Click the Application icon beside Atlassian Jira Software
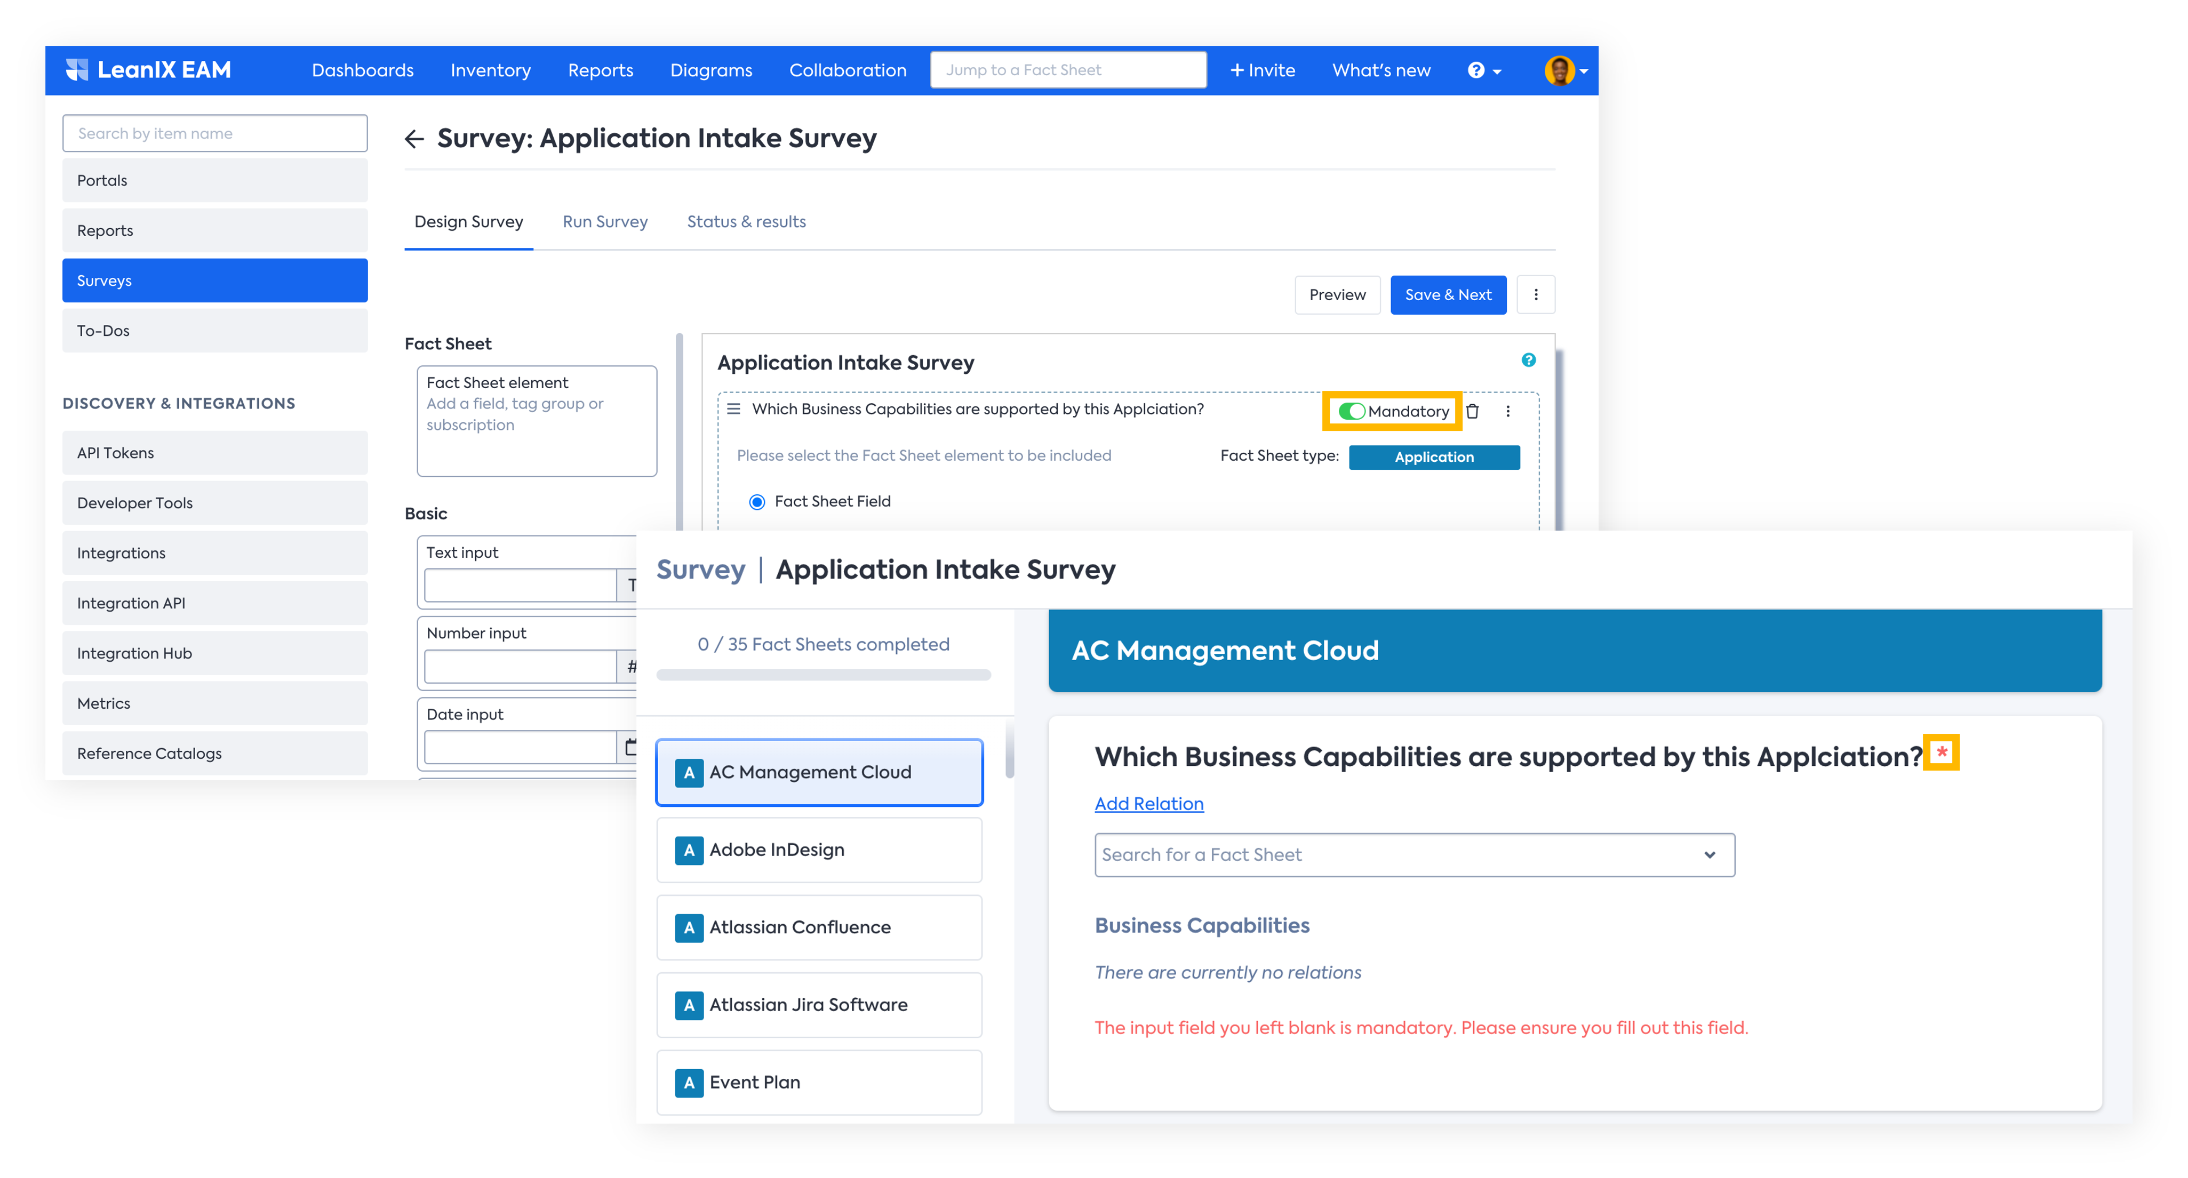Viewport: 2188px width, 1178px height. [x=689, y=1006]
